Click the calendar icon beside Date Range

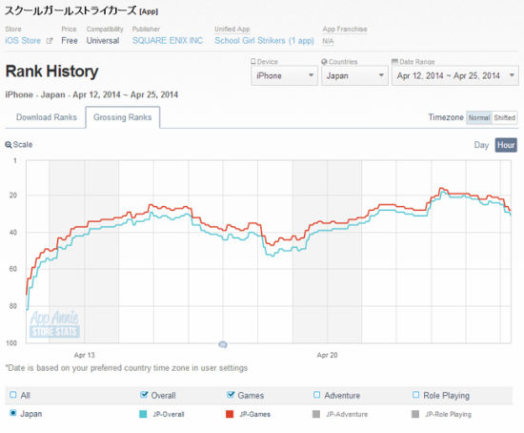coord(394,62)
